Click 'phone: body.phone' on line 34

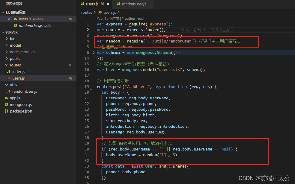pos(126,172)
